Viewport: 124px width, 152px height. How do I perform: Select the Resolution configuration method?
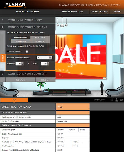point(21,41)
